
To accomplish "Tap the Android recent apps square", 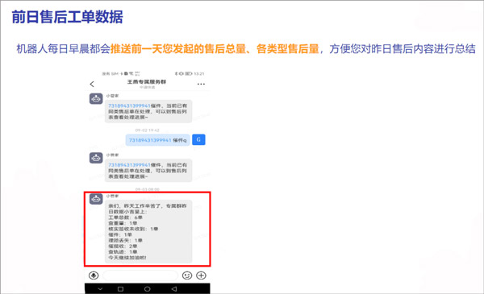I will point(121,289).
